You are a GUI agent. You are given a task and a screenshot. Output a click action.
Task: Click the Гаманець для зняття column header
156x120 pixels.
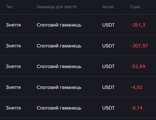tap(57, 7)
